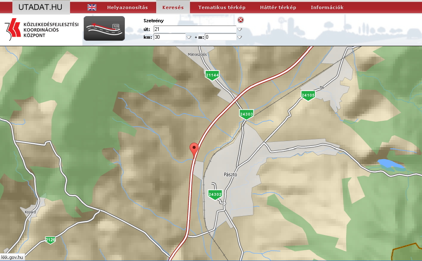Click the 24105 road shield

pos(308,95)
